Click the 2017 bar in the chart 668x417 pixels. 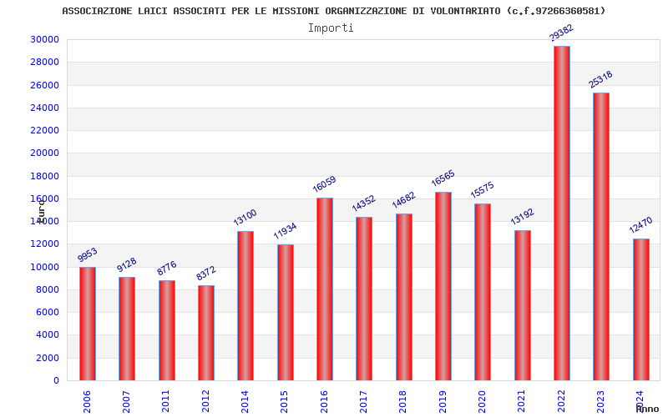click(364, 299)
